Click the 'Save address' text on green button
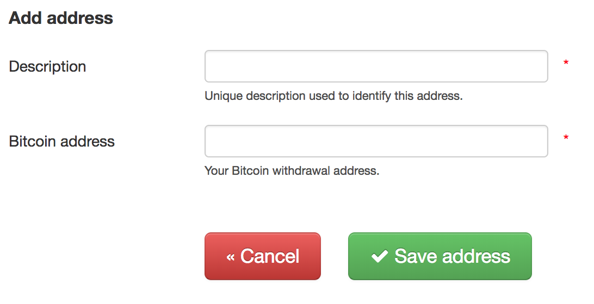The image size is (594, 304). [452, 256]
